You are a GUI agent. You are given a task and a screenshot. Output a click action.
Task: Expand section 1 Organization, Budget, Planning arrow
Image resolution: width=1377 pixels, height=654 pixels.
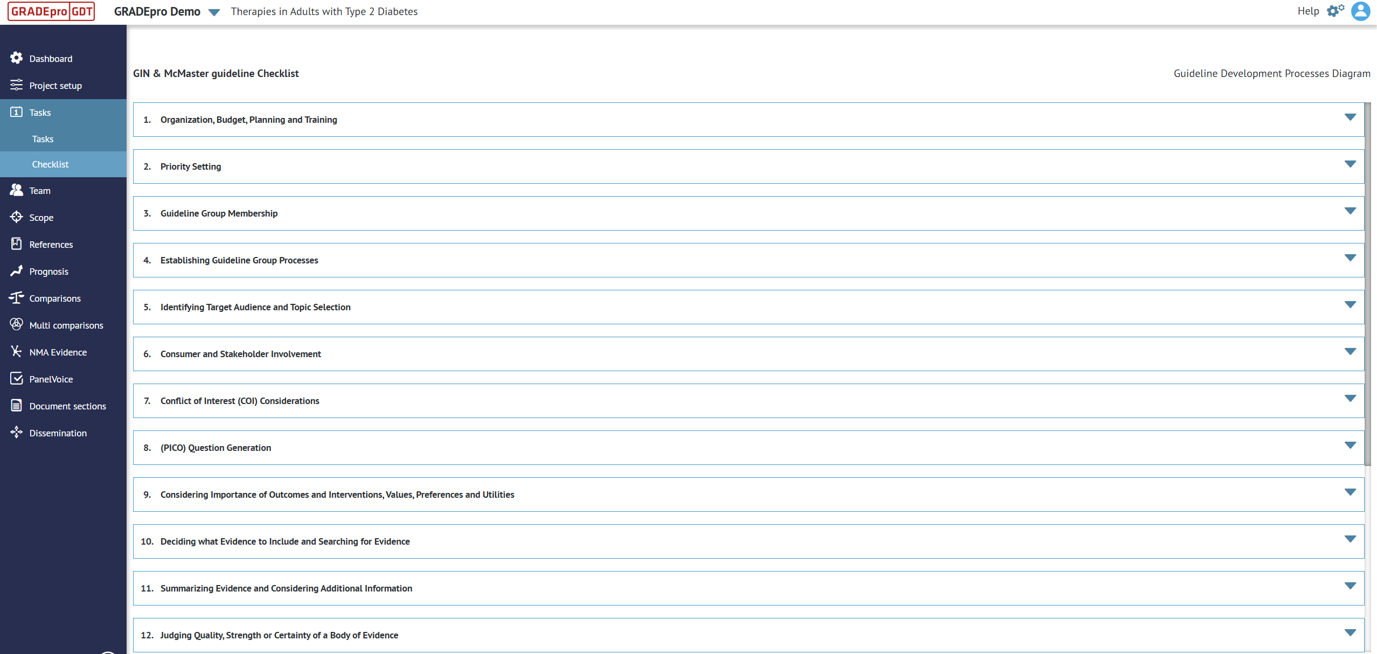tap(1350, 117)
